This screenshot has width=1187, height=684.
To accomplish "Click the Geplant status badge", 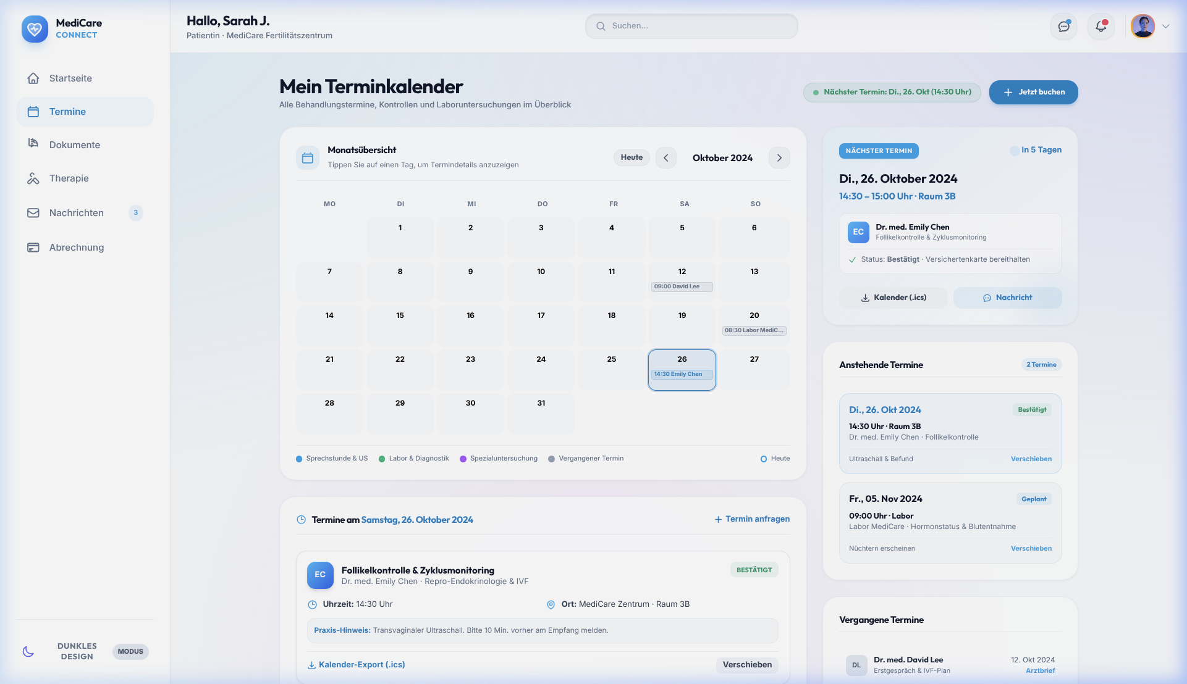I will click(1034, 499).
